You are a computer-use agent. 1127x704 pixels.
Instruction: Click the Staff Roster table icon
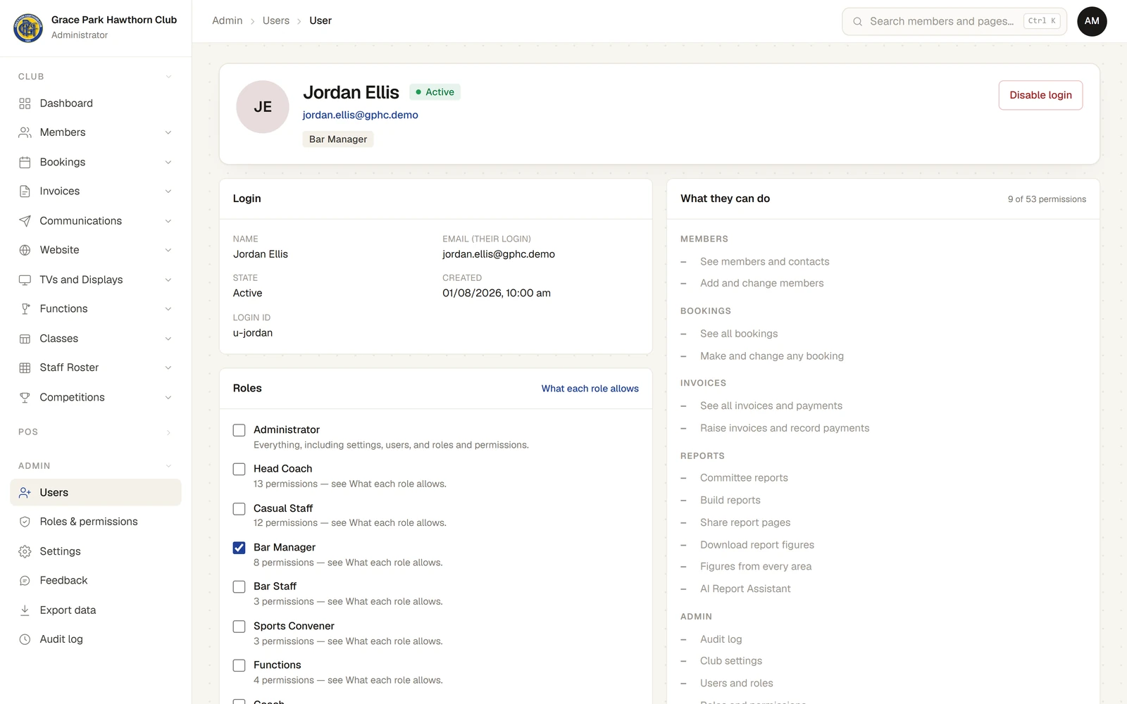coord(25,367)
